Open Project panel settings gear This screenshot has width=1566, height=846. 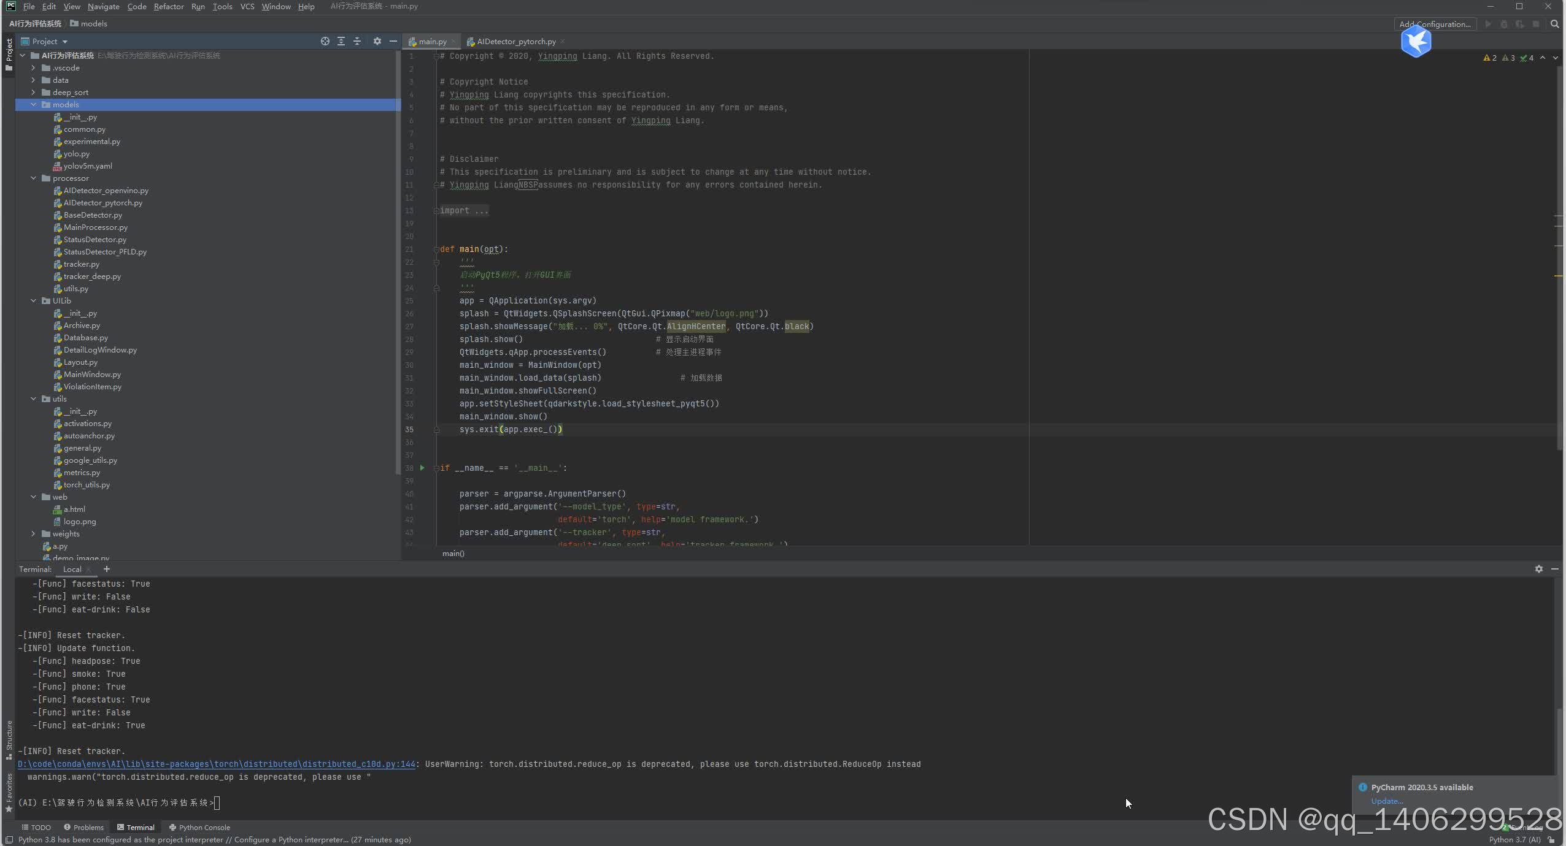(377, 41)
